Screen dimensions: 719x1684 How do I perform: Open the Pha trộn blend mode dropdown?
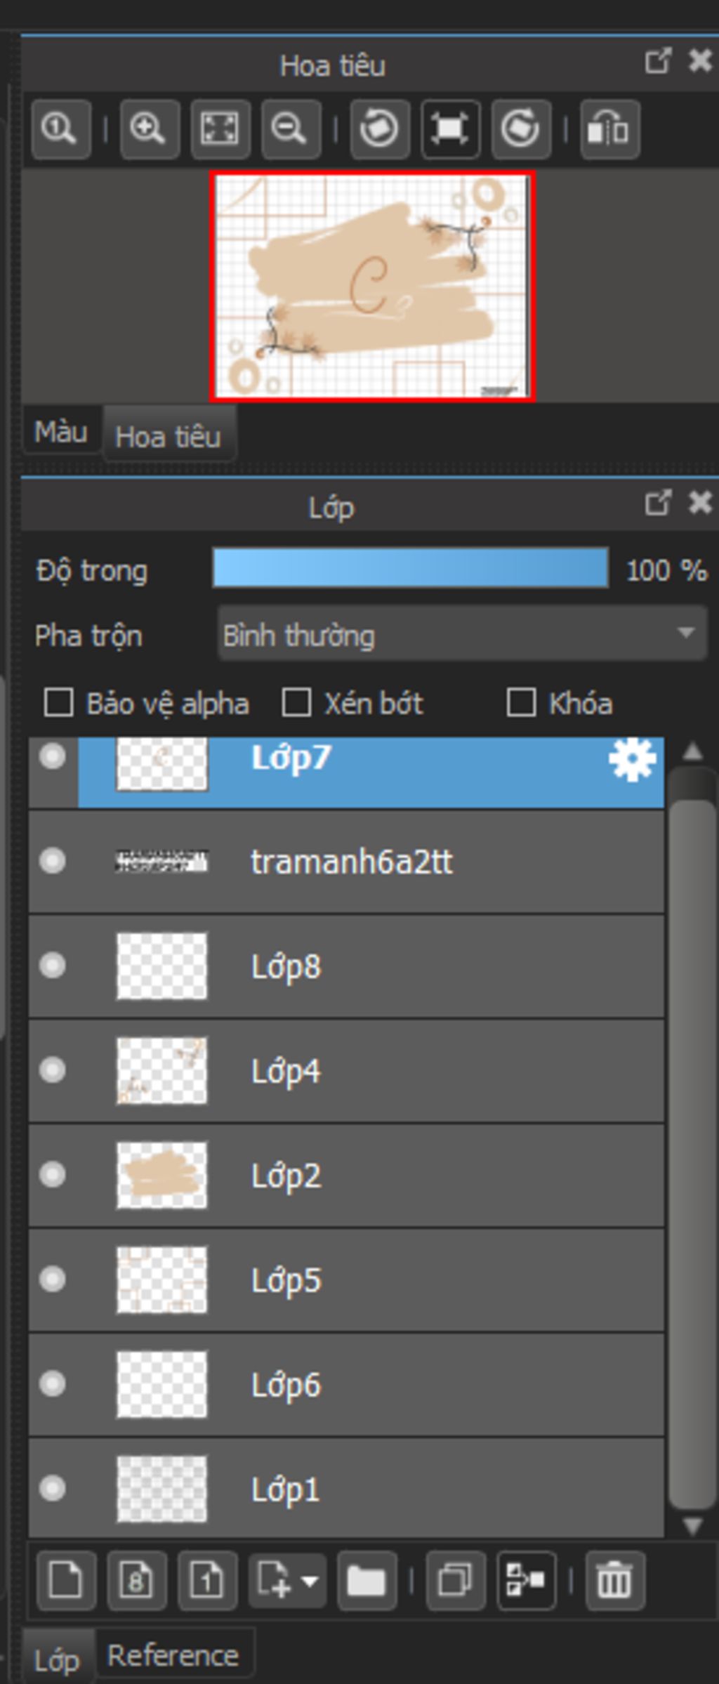point(461,635)
